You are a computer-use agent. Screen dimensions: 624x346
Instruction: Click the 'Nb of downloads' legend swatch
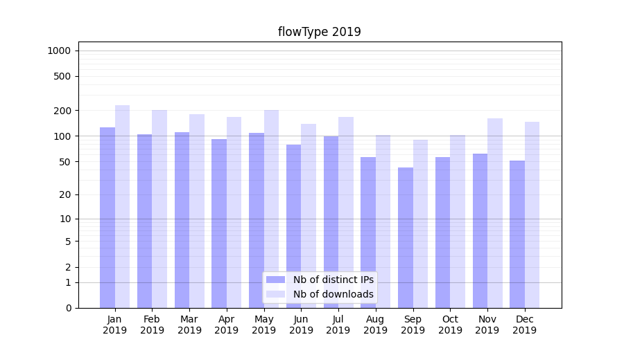(x=275, y=294)
